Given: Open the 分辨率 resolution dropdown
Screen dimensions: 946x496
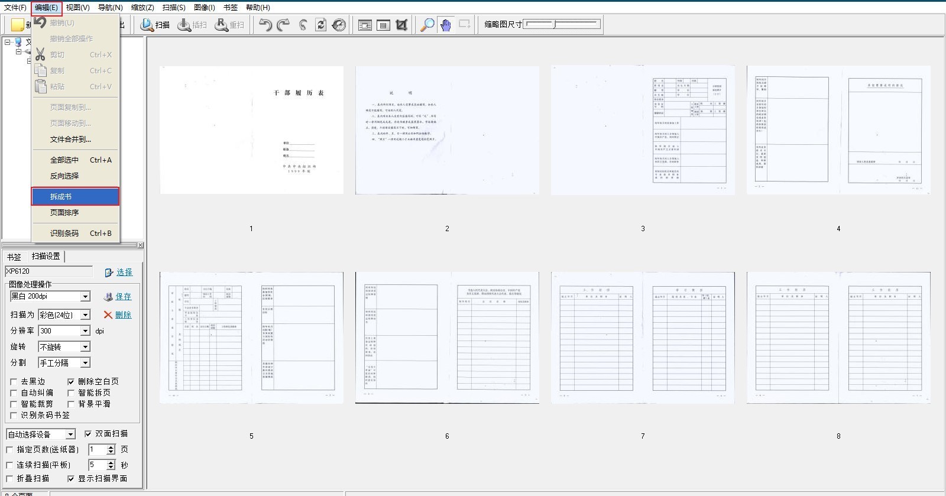Looking at the screenshot, I should point(85,331).
